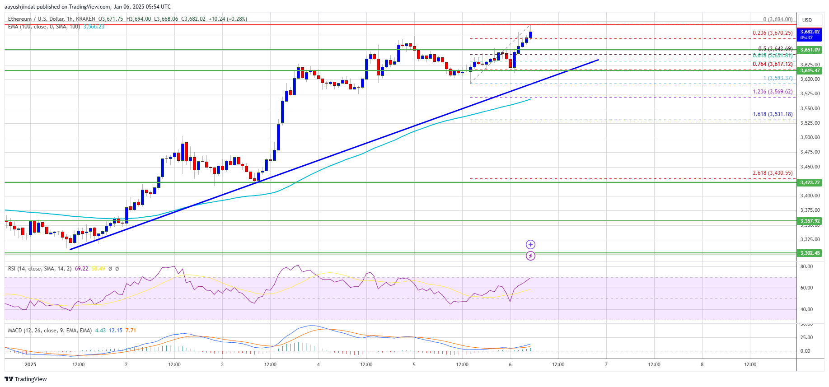Click the TradingView logo at bottom left

[x=26, y=379]
